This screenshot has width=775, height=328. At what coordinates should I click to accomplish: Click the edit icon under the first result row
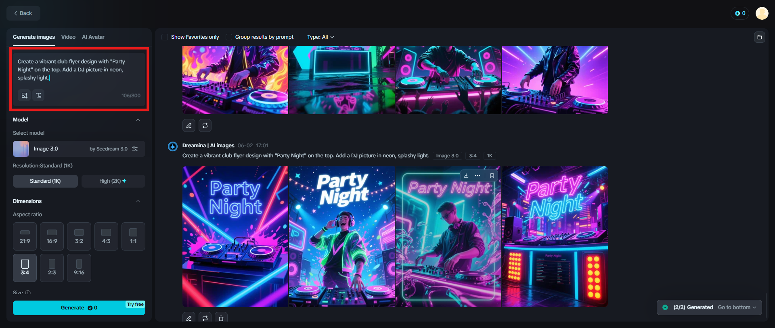click(189, 125)
